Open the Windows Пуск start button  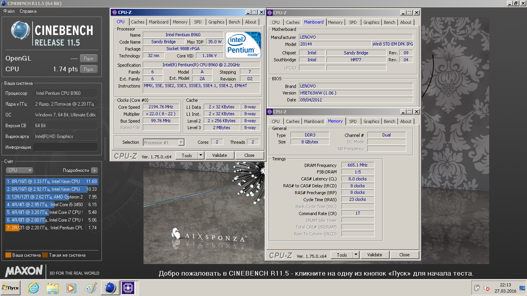[x=10, y=288]
